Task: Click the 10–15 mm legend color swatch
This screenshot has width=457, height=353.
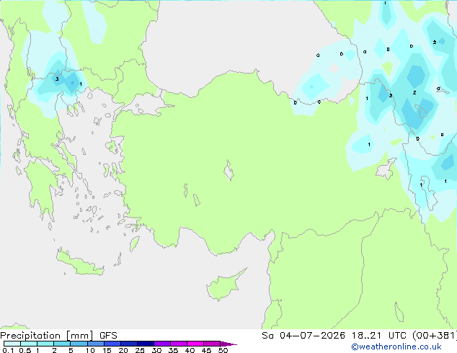Action: point(95,344)
